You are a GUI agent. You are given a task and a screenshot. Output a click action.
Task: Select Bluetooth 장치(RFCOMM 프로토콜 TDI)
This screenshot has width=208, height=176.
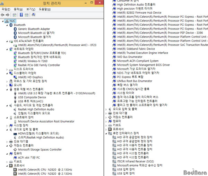tap(42, 53)
